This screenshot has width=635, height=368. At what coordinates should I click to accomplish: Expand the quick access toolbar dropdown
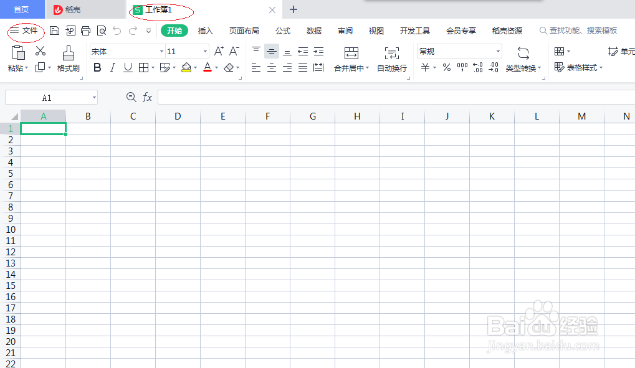[x=149, y=31]
